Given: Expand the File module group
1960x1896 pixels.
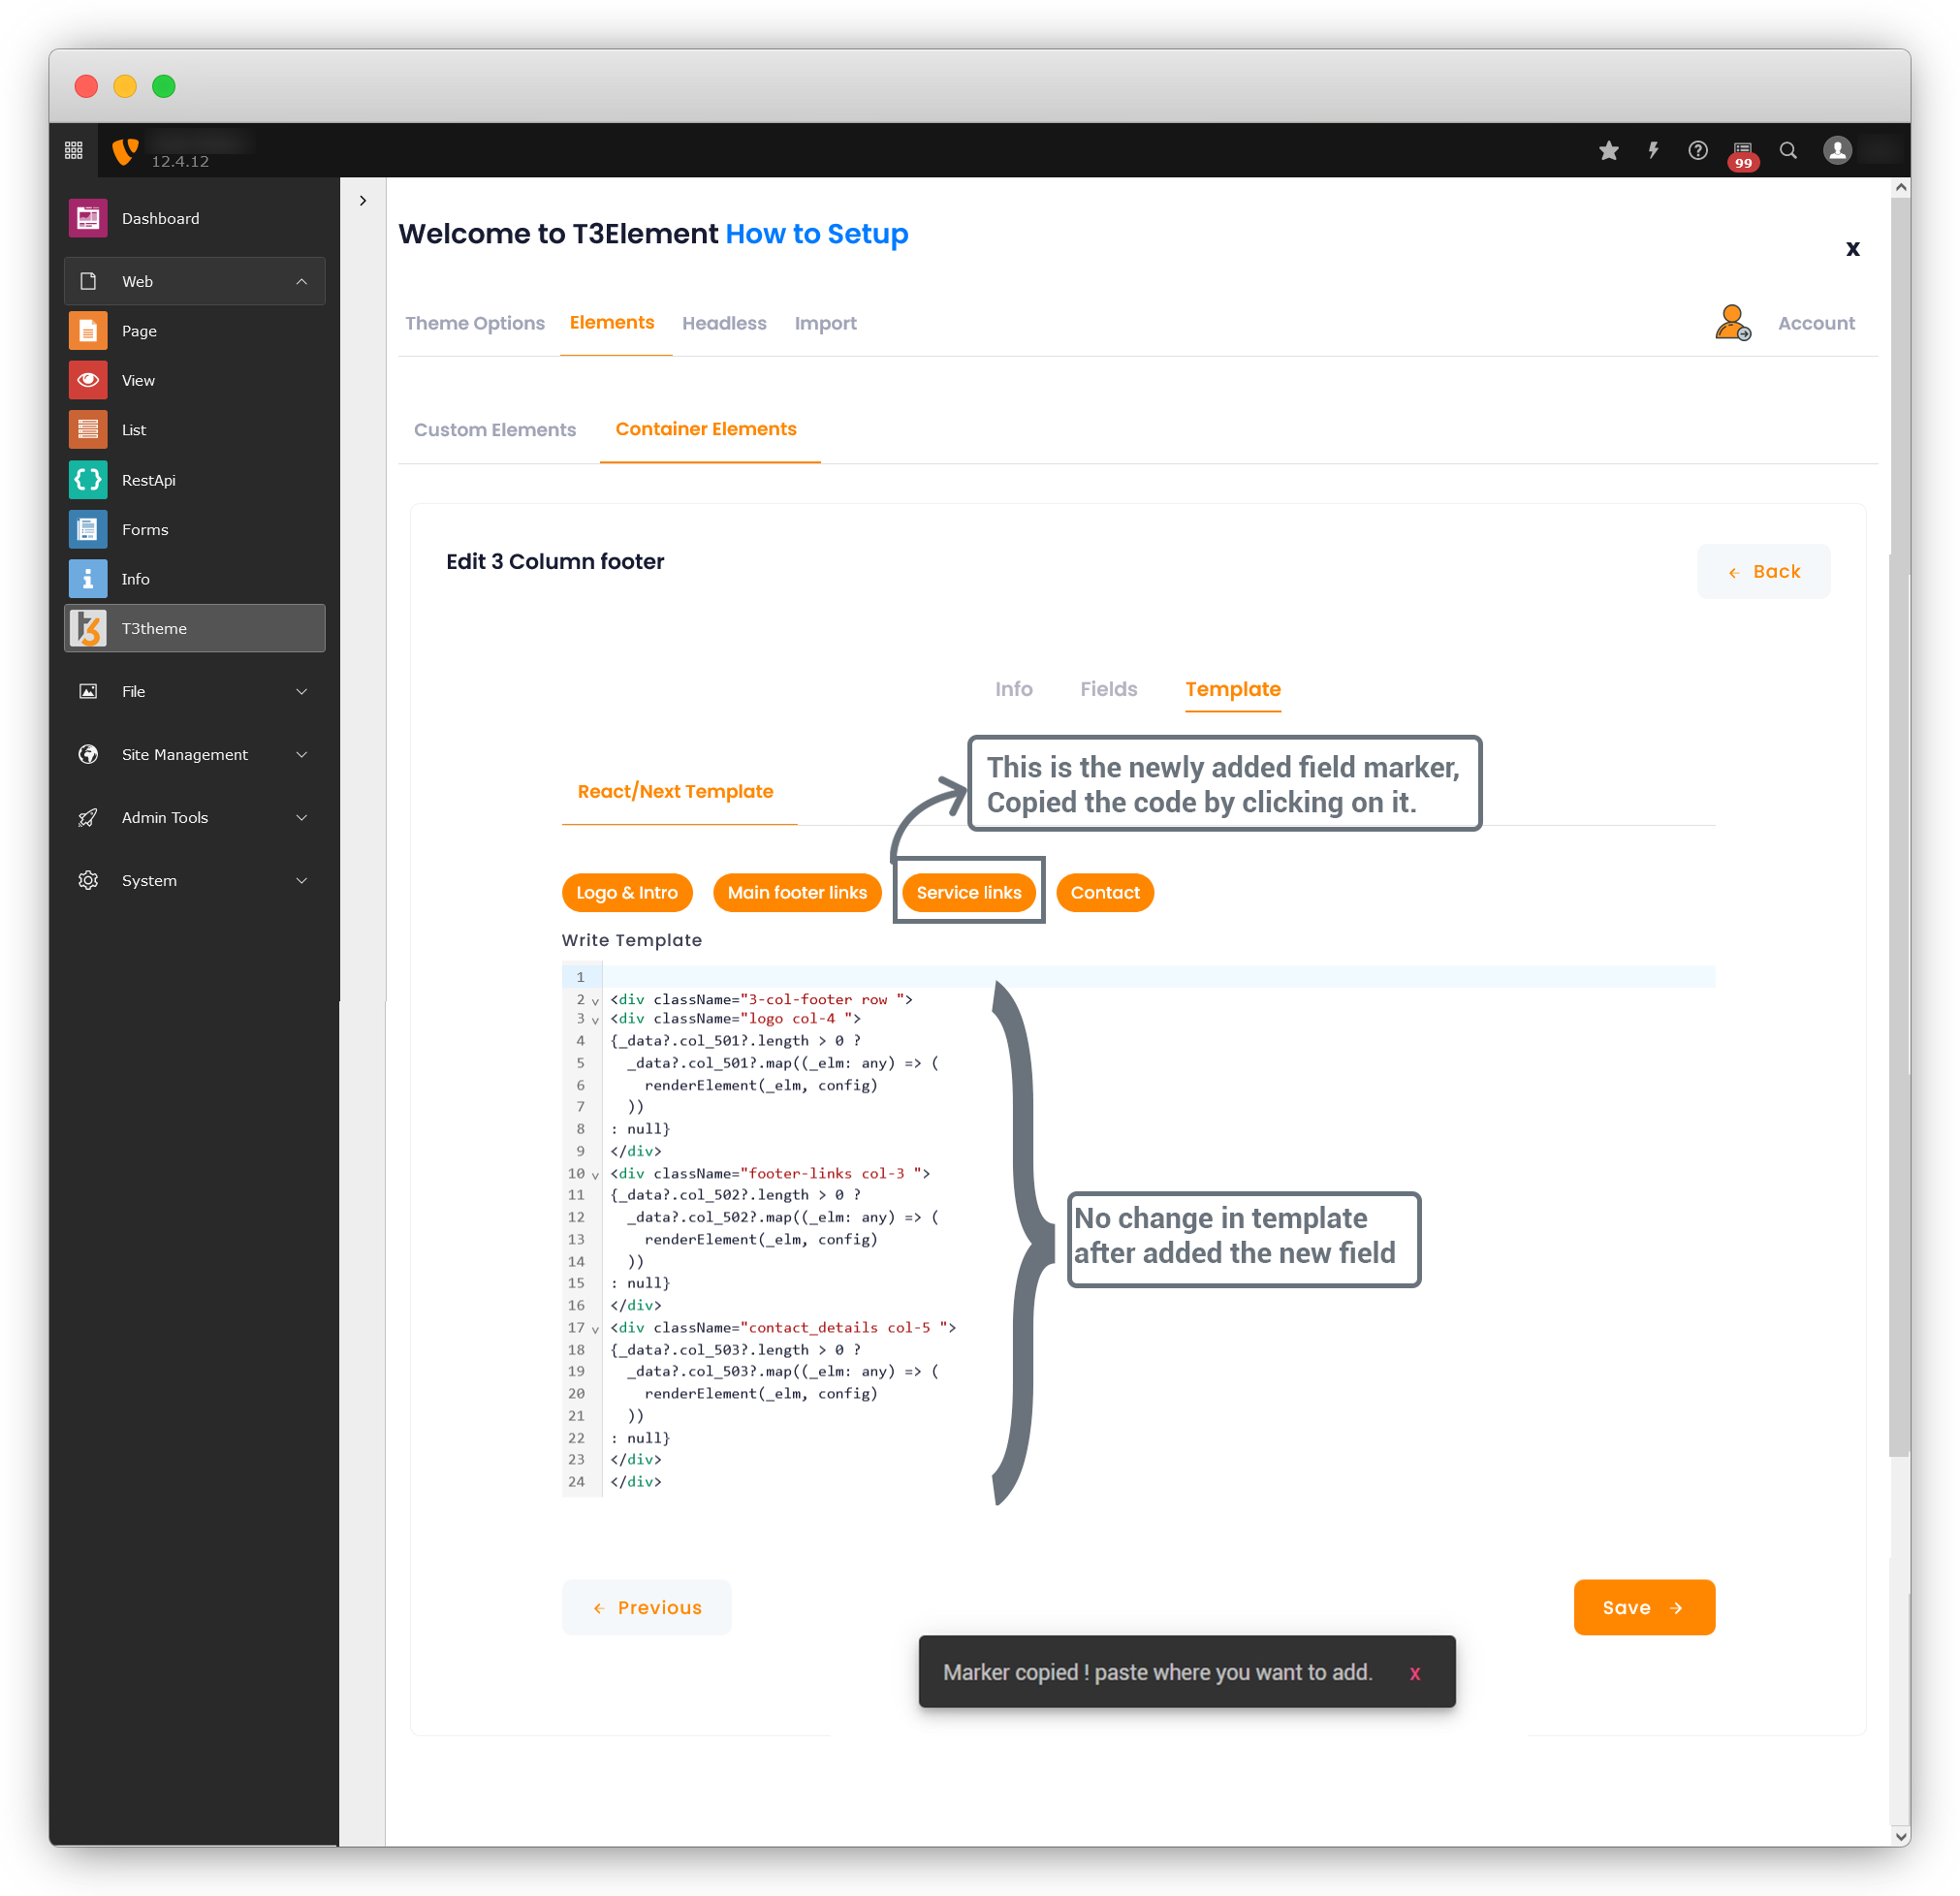Looking at the screenshot, I should click(x=195, y=691).
